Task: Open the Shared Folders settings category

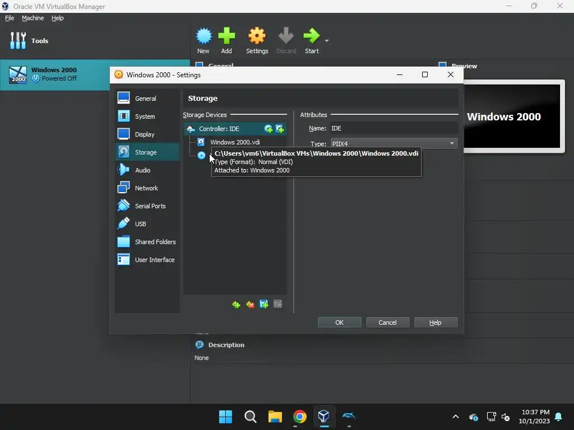Action: pos(147,242)
